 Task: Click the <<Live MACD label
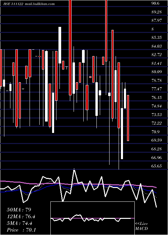[141, 226]
